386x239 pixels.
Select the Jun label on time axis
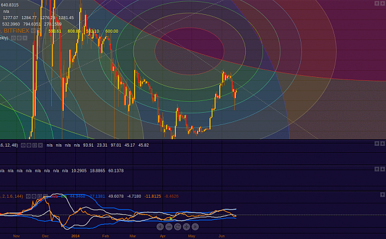222,236
